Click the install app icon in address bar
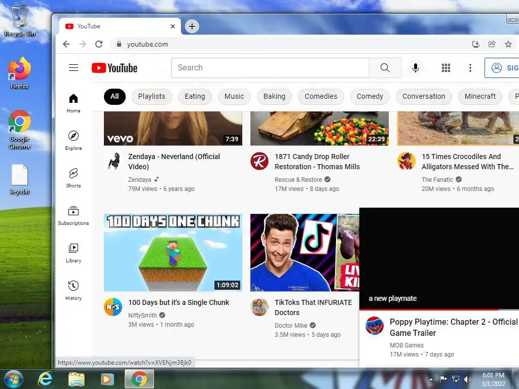Screen dimensions: 519x389 [475, 44]
